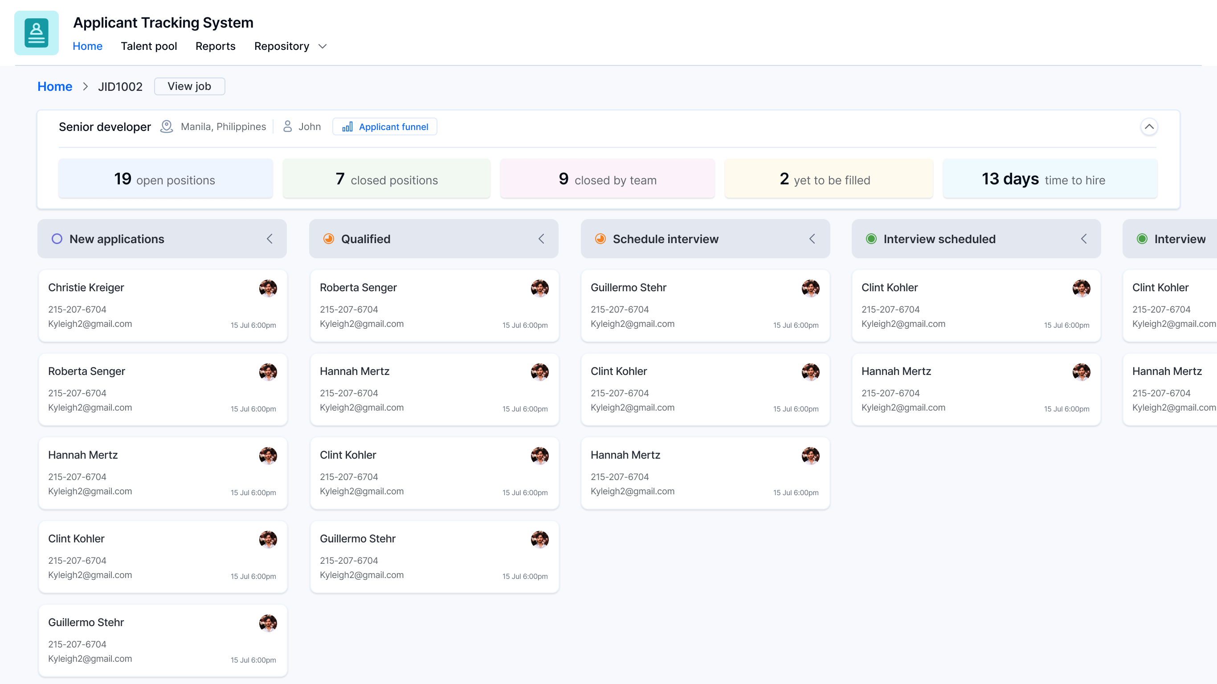Click the 19 open positions tile
The width and height of the screenshot is (1217, 684).
tap(166, 179)
